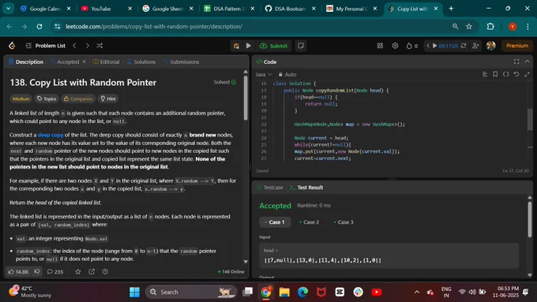Open the layout grid icon

click(x=380, y=46)
